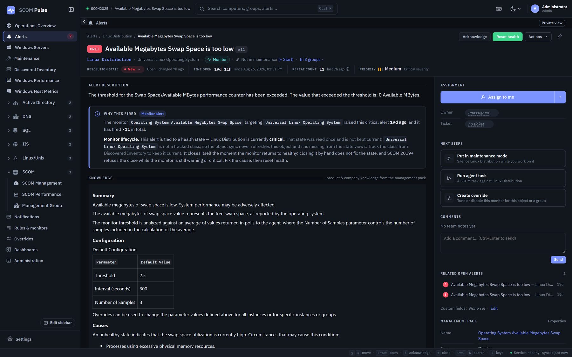
Task: Click the Run agent task play icon
Action: (449, 178)
